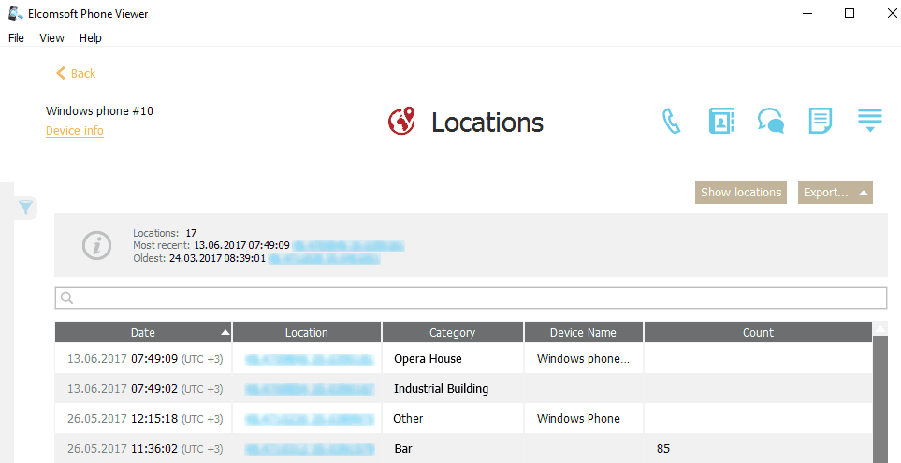Sort by the Date column header
Screen dimensions: 901x463
coord(143,332)
